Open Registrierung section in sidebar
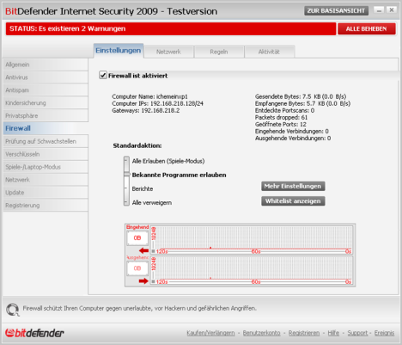The width and height of the screenshot is (402, 345). click(46, 206)
